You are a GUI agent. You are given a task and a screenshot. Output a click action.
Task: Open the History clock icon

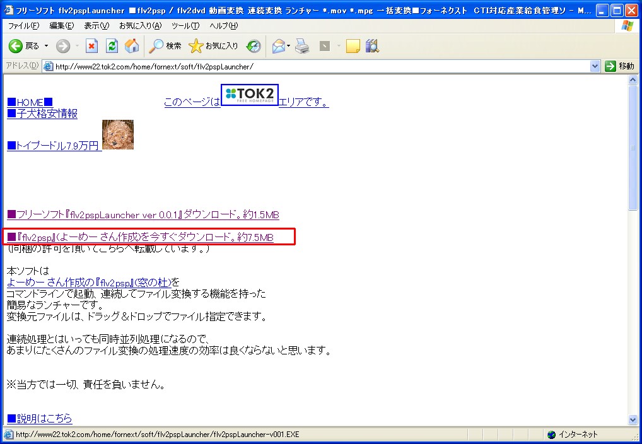click(254, 46)
